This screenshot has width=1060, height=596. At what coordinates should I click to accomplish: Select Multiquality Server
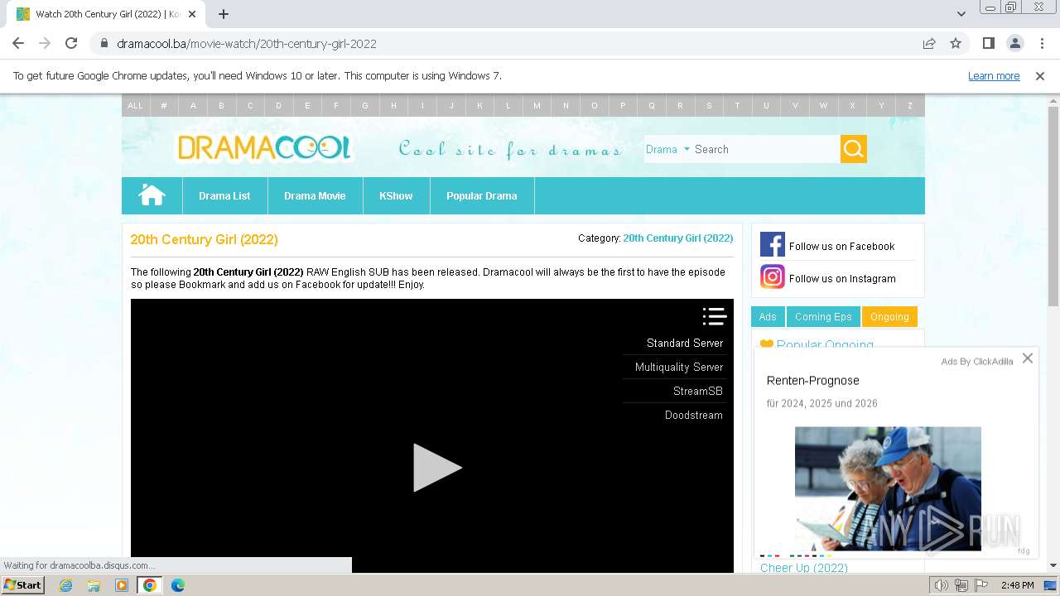tap(679, 367)
